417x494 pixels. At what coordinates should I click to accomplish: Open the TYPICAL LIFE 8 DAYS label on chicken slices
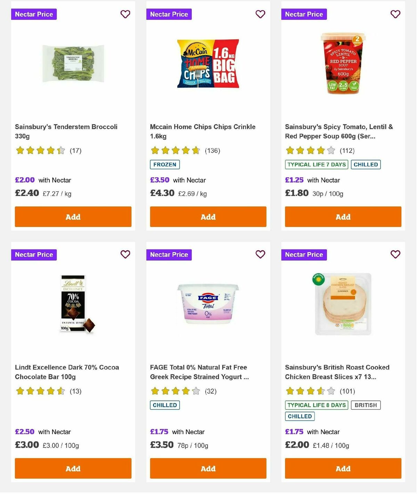316,405
